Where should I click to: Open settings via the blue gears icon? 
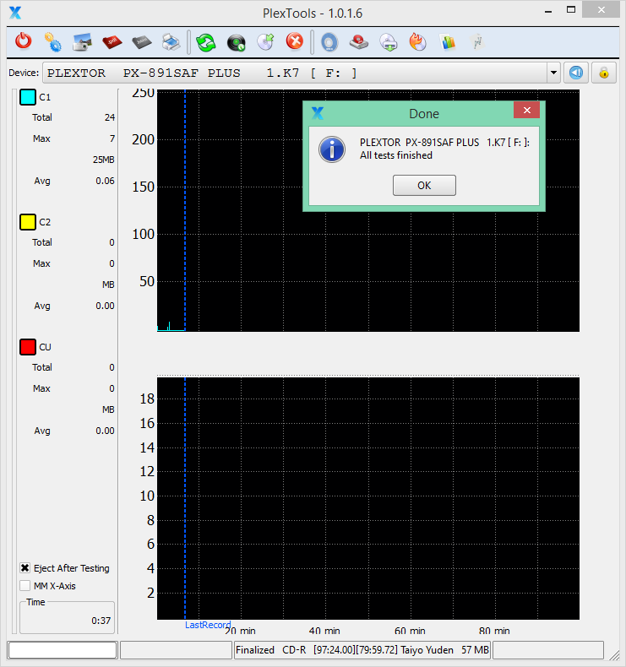[x=52, y=42]
